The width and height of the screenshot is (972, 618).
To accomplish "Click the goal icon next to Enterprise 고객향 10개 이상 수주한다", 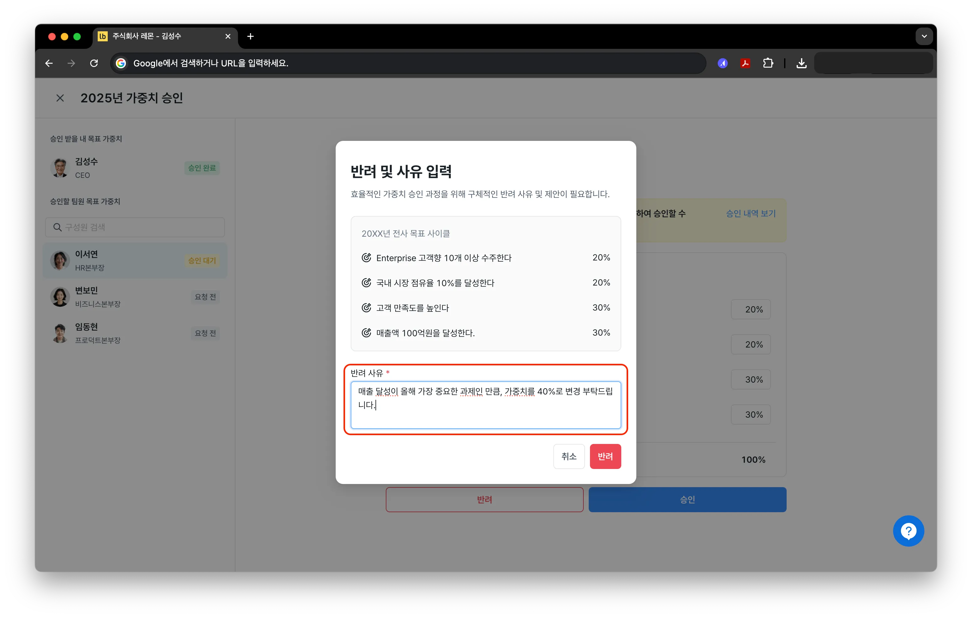I will [x=366, y=258].
